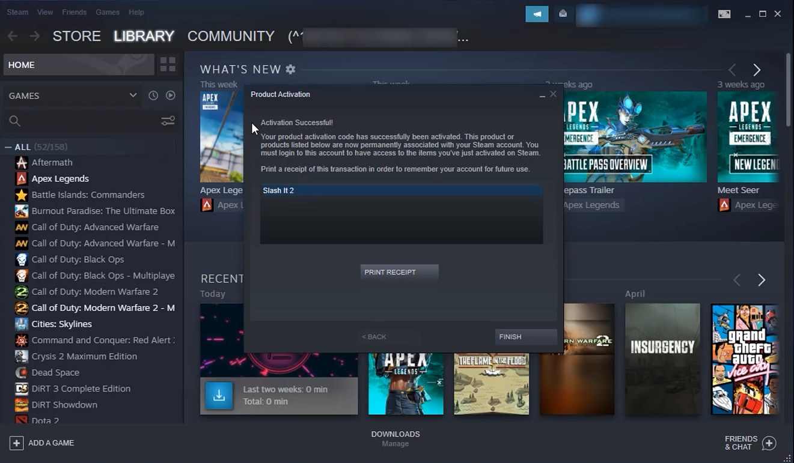Click the play sessions icon beside the clock
The width and height of the screenshot is (794, 463).
[x=170, y=95]
